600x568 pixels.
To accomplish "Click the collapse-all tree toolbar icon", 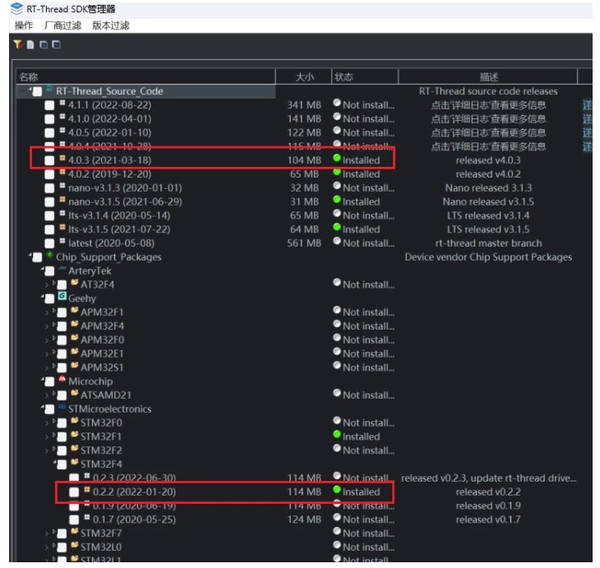I will coord(56,44).
